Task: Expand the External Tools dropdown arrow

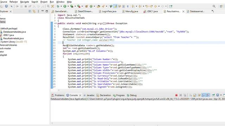Action: (x=82, y=6)
